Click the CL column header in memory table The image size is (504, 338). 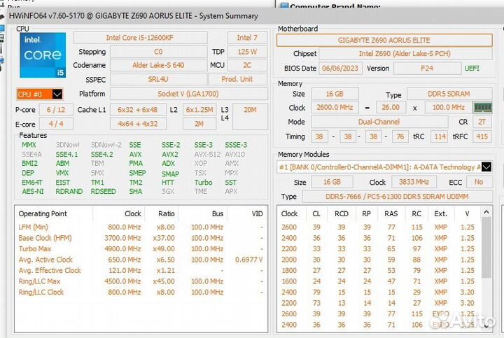[316, 213]
